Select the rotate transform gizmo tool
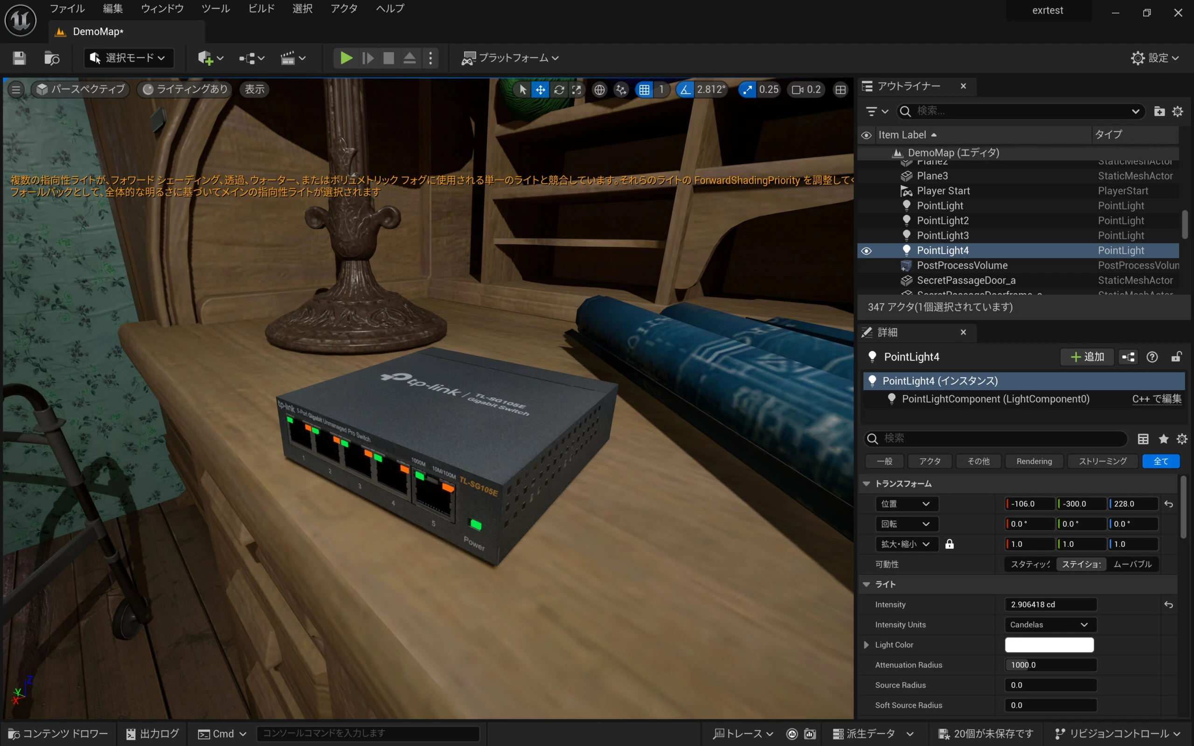The width and height of the screenshot is (1194, 746). (558, 90)
